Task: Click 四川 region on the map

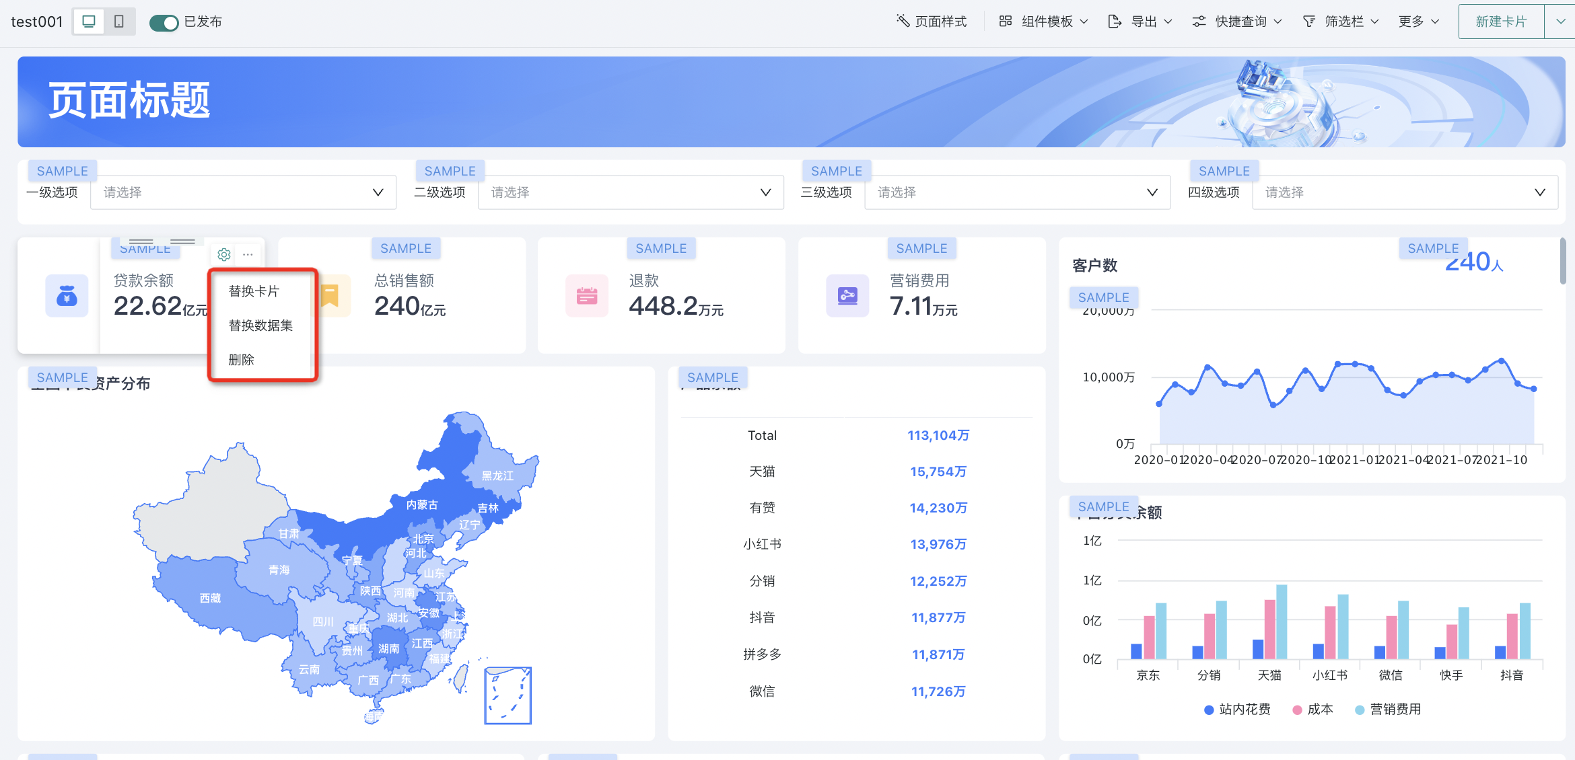Action: [323, 621]
